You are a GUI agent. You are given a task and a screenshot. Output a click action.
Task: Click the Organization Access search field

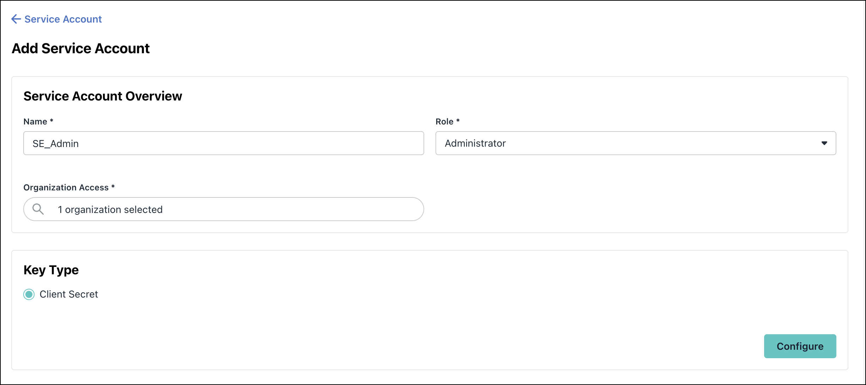[224, 209]
